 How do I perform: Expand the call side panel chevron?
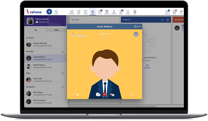[140, 88]
